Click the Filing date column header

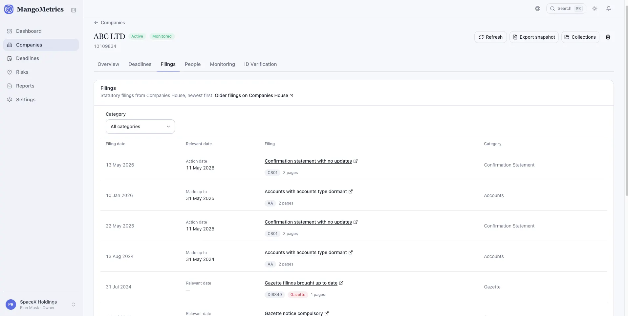(x=116, y=144)
